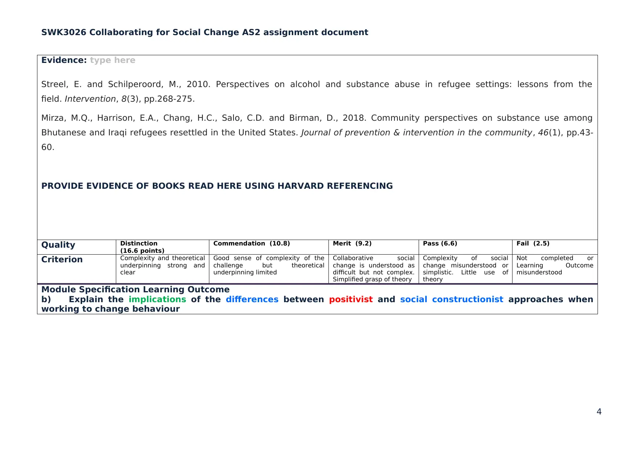The image size is (643, 454).
Task: Click the 'Fail (2.5)' cell
Action: [555, 247]
